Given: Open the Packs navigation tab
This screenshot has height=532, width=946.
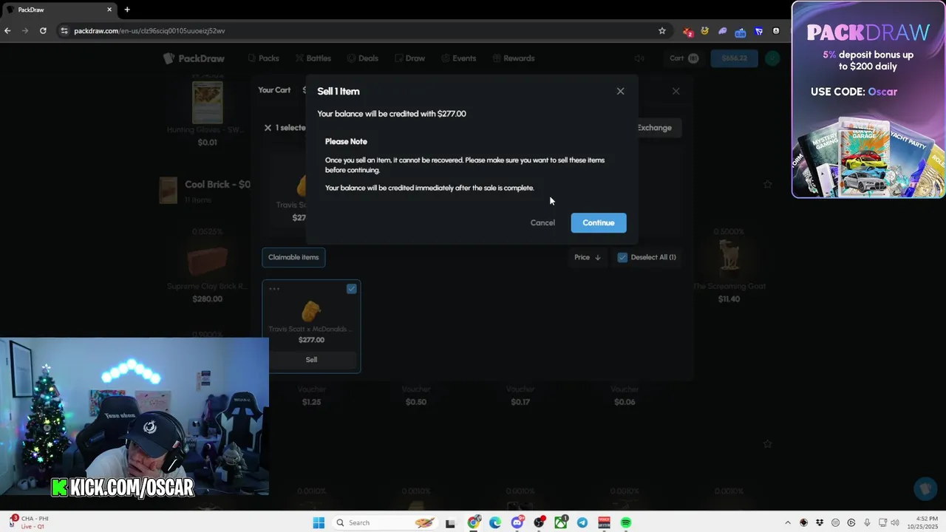Looking at the screenshot, I should pyautogui.click(x=263, y=58).
